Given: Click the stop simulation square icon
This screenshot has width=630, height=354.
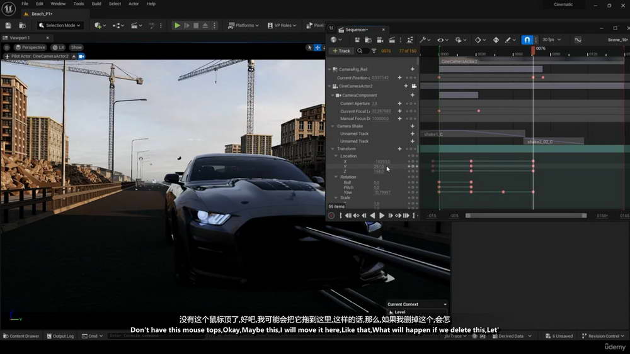Looking at the screenshot, I should coord(196,25).
